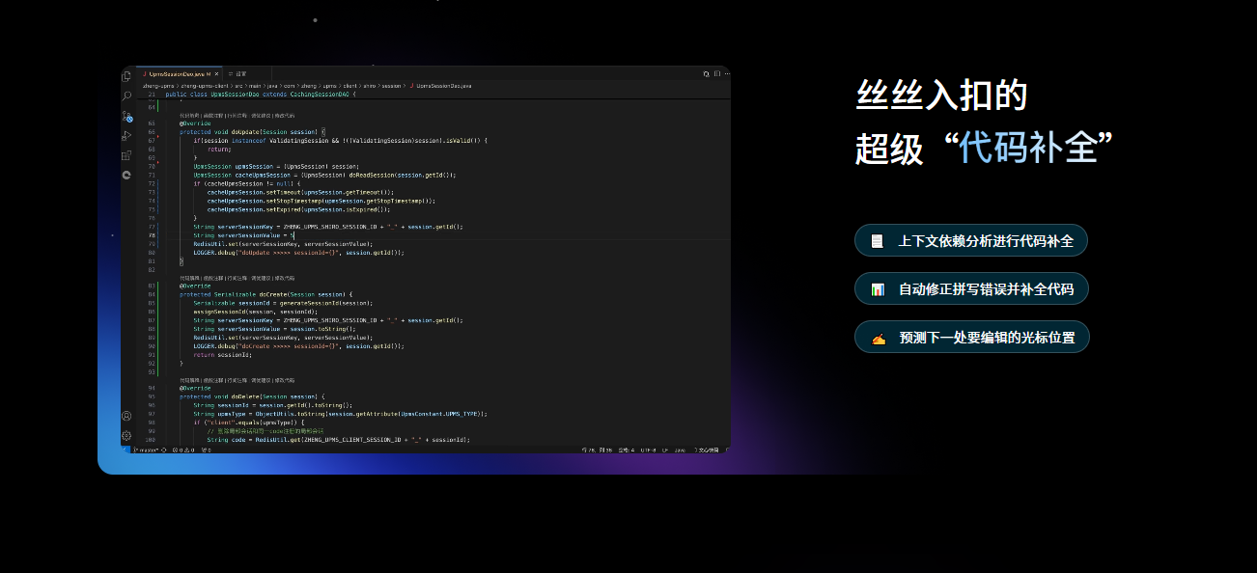Open the Extensions icon in the activity bar
Viewport: 1257px width, 573px height.
pyautogui.click(x=126, y=155)
